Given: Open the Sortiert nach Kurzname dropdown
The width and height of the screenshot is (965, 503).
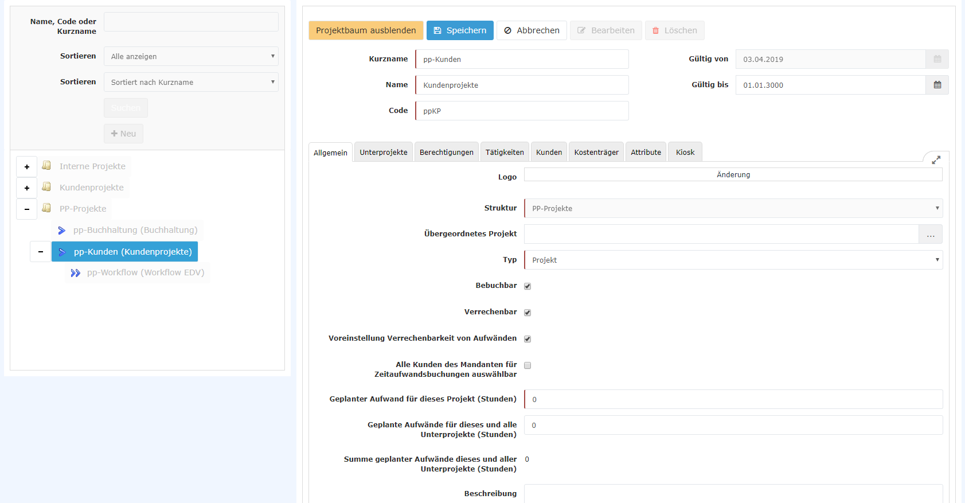Looking at the screenshot, I should click(191, 82).
